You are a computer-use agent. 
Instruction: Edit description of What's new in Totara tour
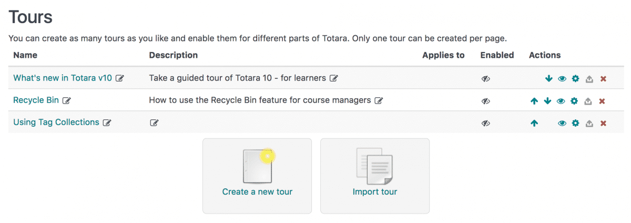(333, 78)
